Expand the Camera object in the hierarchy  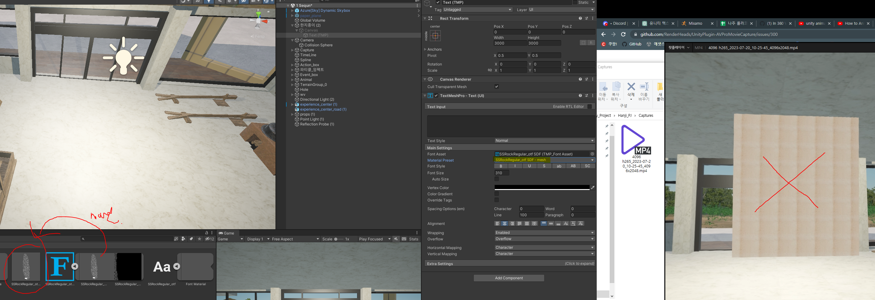point(292,40)
